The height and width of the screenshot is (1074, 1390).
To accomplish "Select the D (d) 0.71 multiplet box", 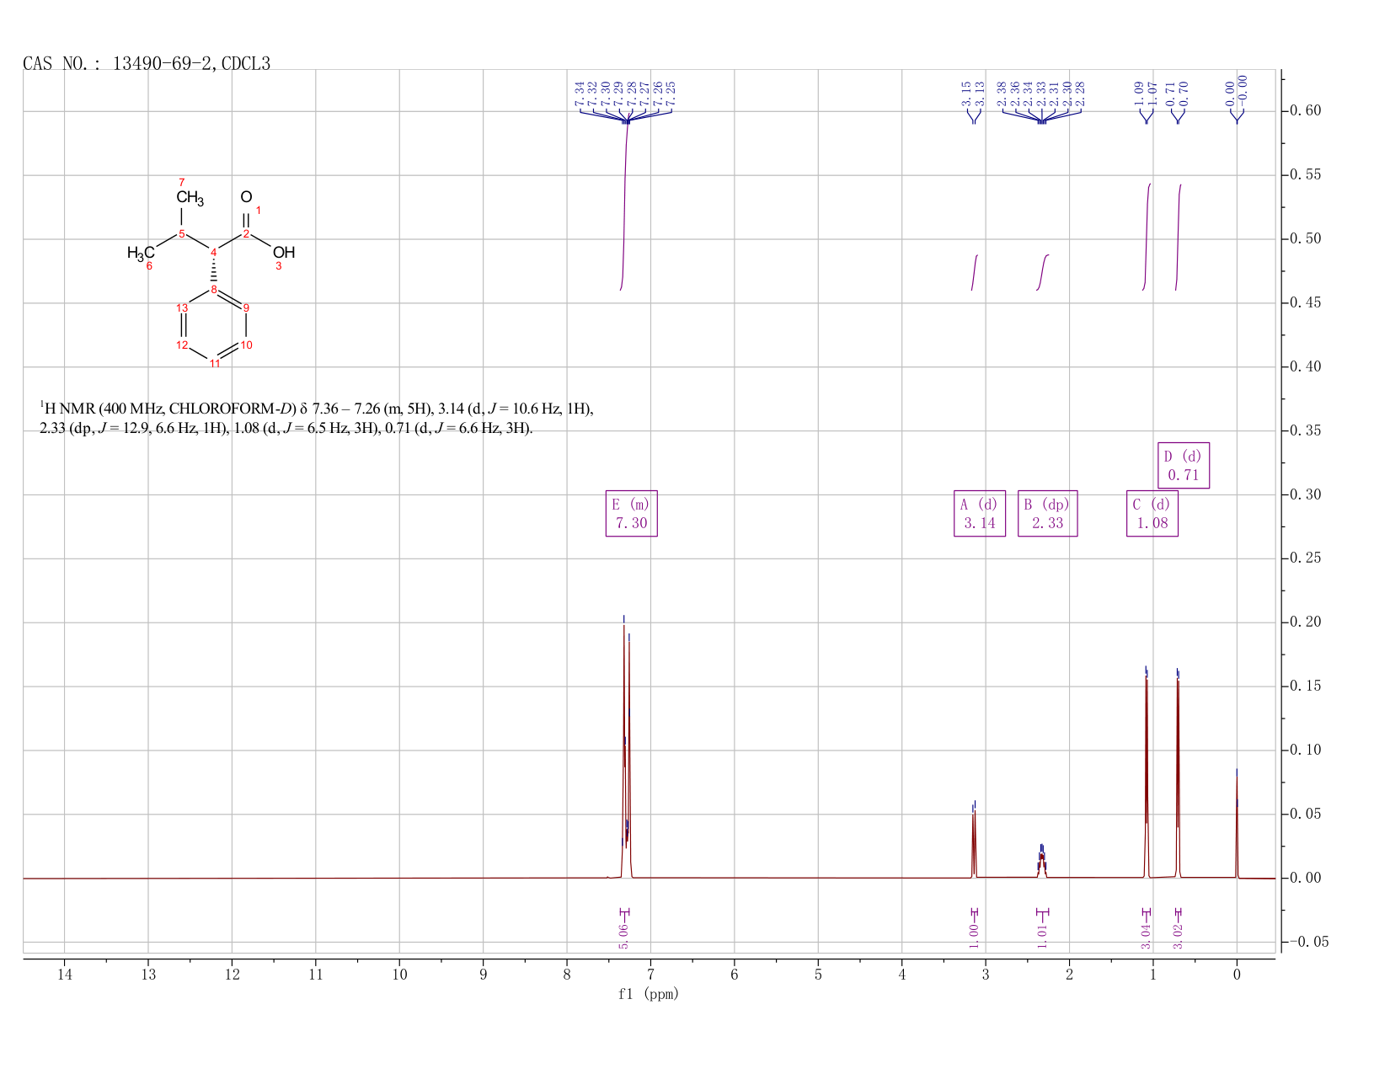I will tap(1183, 465).
